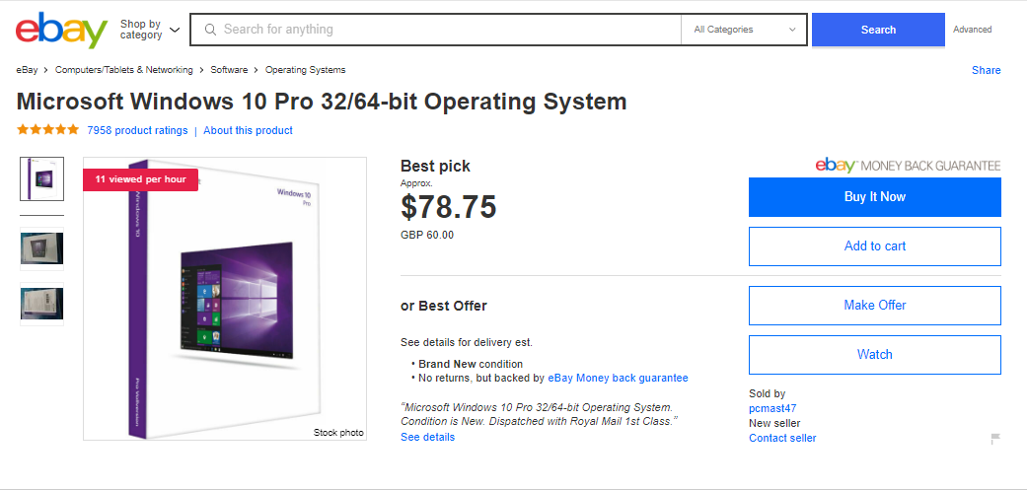Click the Share link
The image size is (1027, 490).
pyautogui.click(x=986, y=70)
